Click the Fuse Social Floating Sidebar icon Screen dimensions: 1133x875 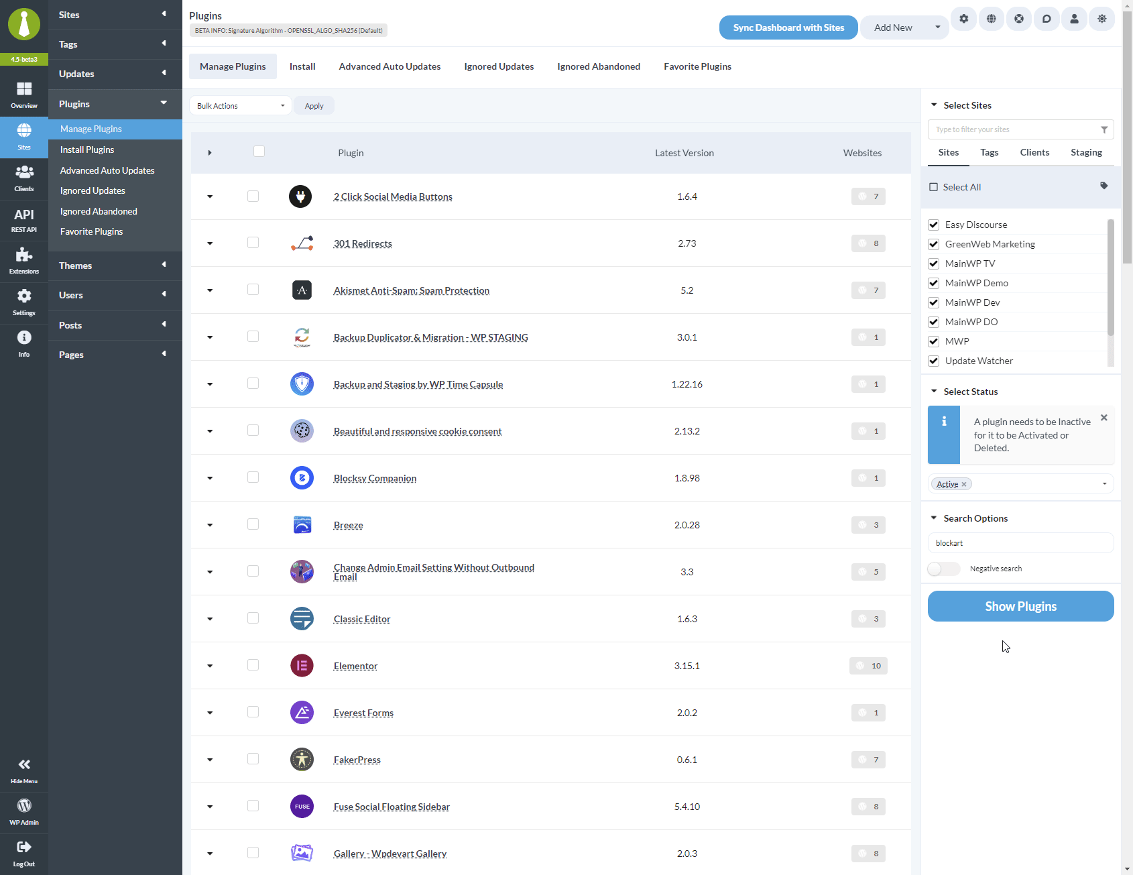click(302, 807)
